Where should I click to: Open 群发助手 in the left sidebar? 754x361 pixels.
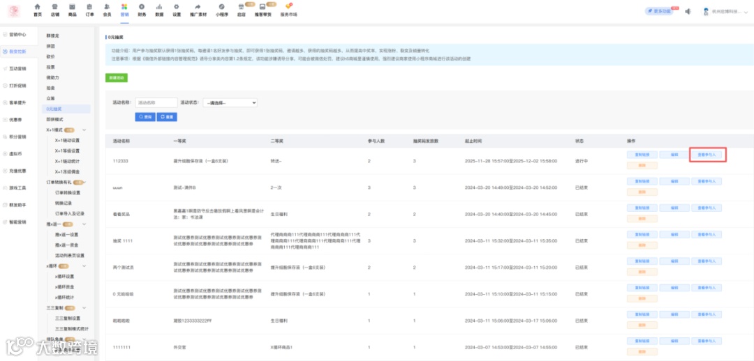tap(17, 205)
